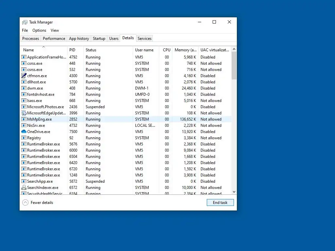
Task: Open the View menu
Action: tap(55, 30)
